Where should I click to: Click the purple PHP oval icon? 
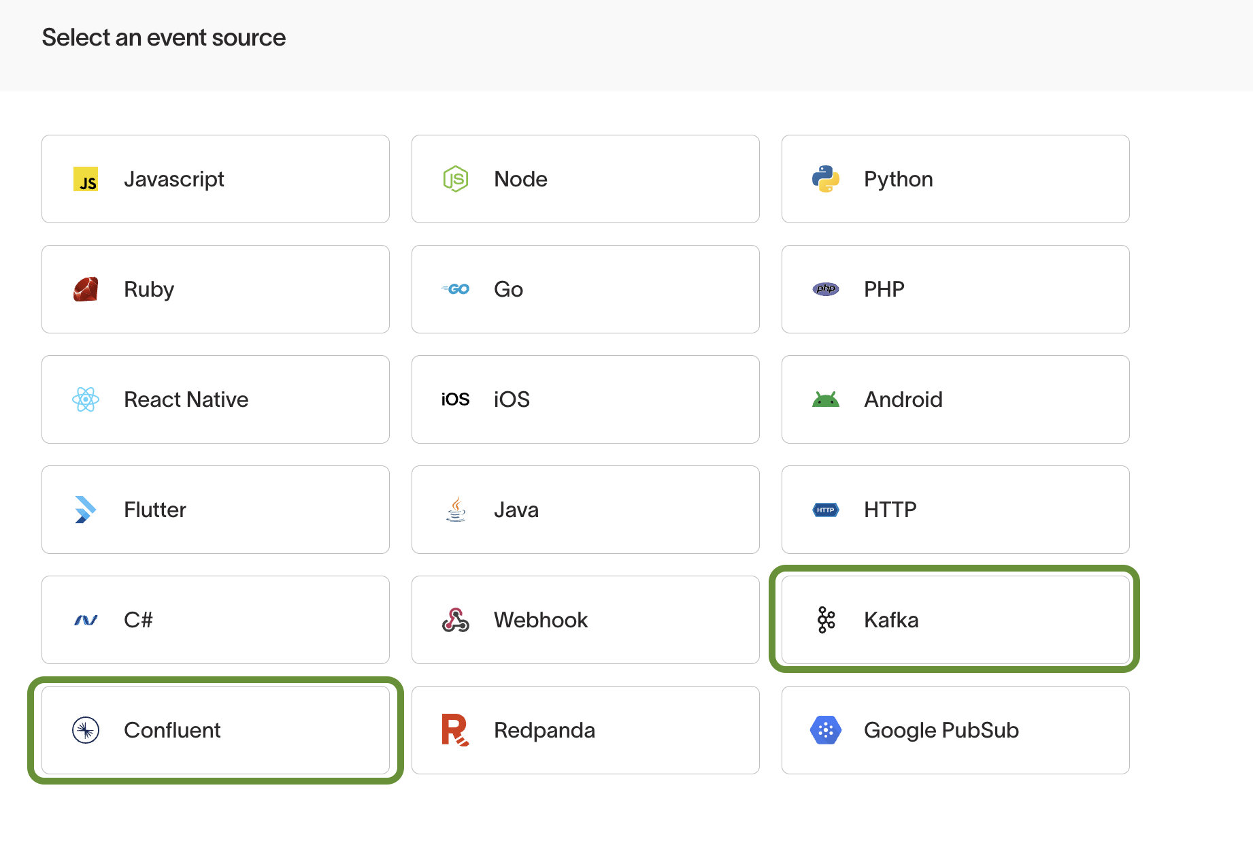point(826,289)
